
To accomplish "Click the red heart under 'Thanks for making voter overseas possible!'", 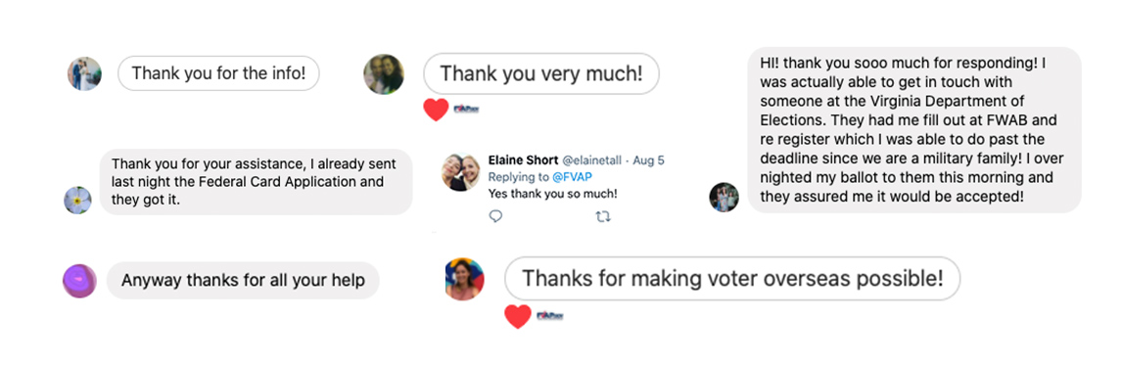I will 518,316.
